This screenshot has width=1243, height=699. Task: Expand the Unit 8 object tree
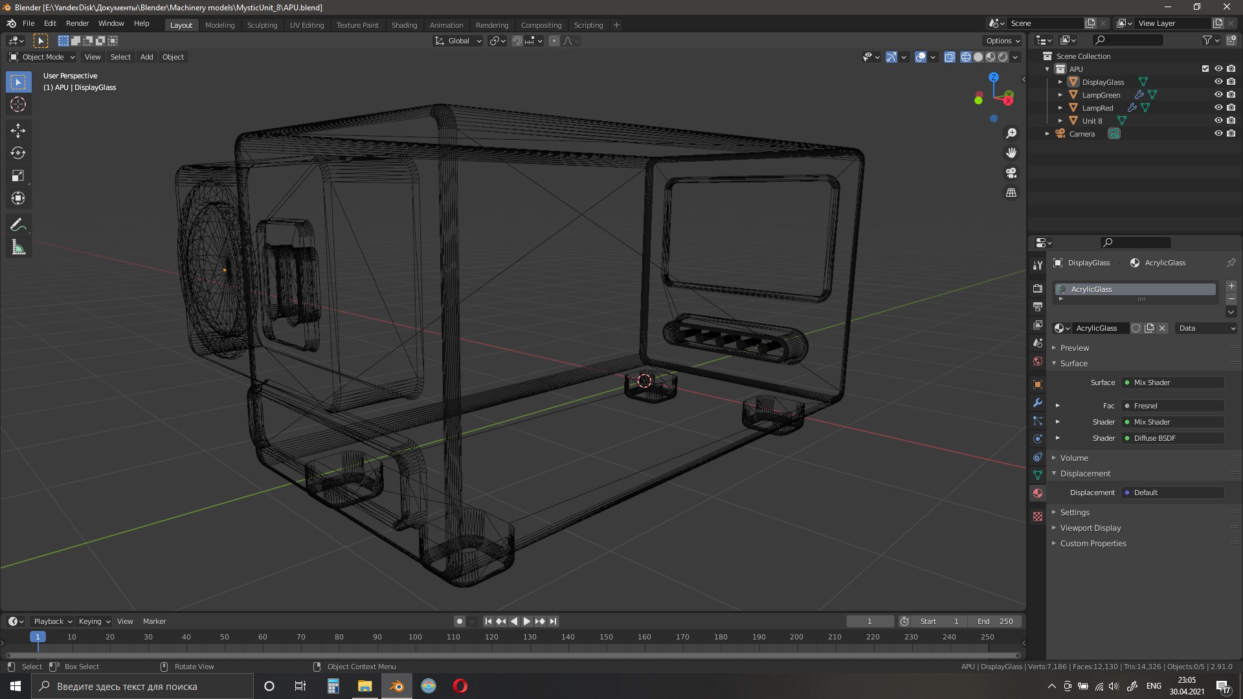[1060, 120]
